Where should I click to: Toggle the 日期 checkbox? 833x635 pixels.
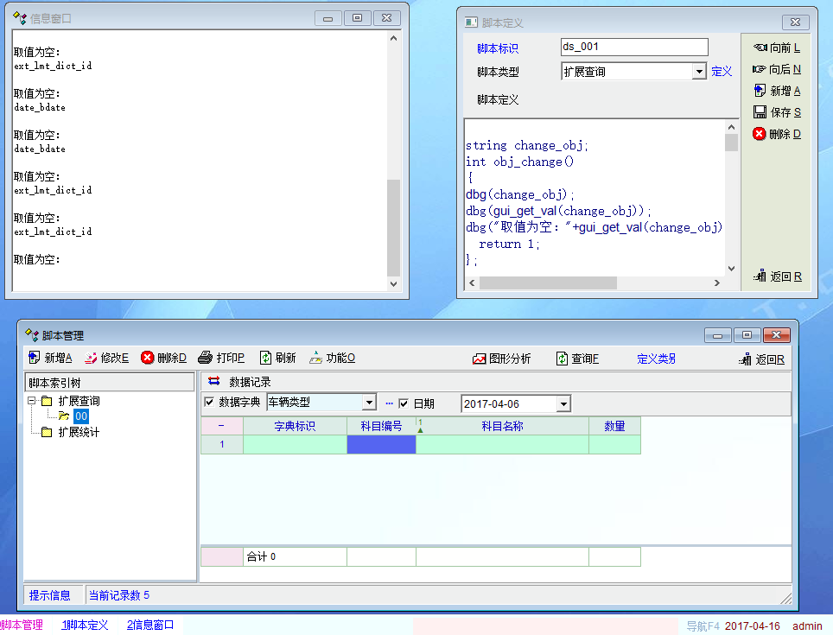click(x=404, y=403)
